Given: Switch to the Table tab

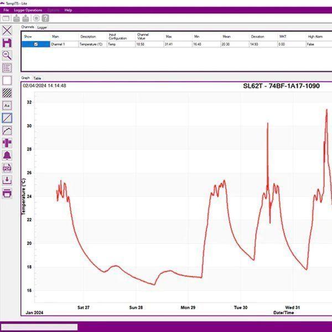Looking at the screenshot, I should [37, 78].
